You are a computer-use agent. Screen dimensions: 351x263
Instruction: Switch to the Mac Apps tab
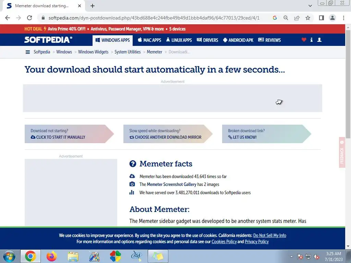pyautogui.click(x=149, y=40)
